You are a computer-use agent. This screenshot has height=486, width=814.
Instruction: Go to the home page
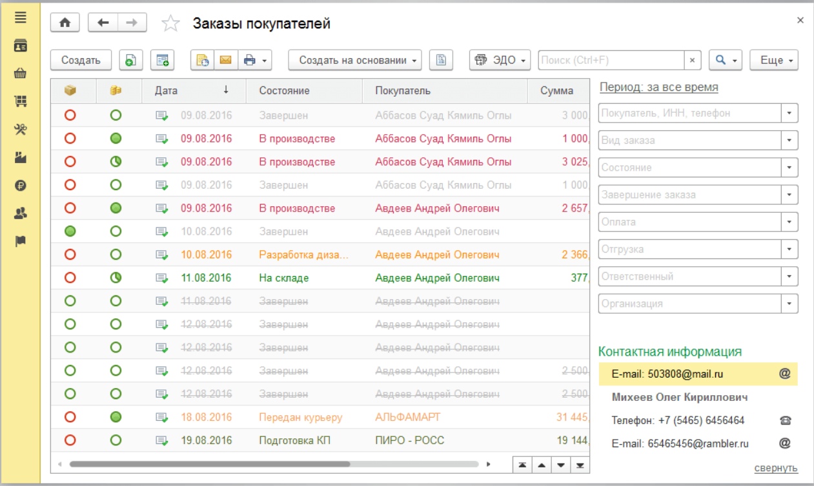click(x=65, y=23)
